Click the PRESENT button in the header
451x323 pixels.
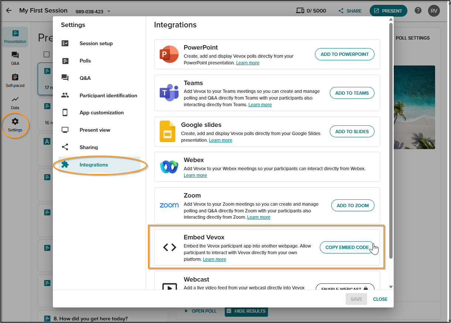click(388, 11)
